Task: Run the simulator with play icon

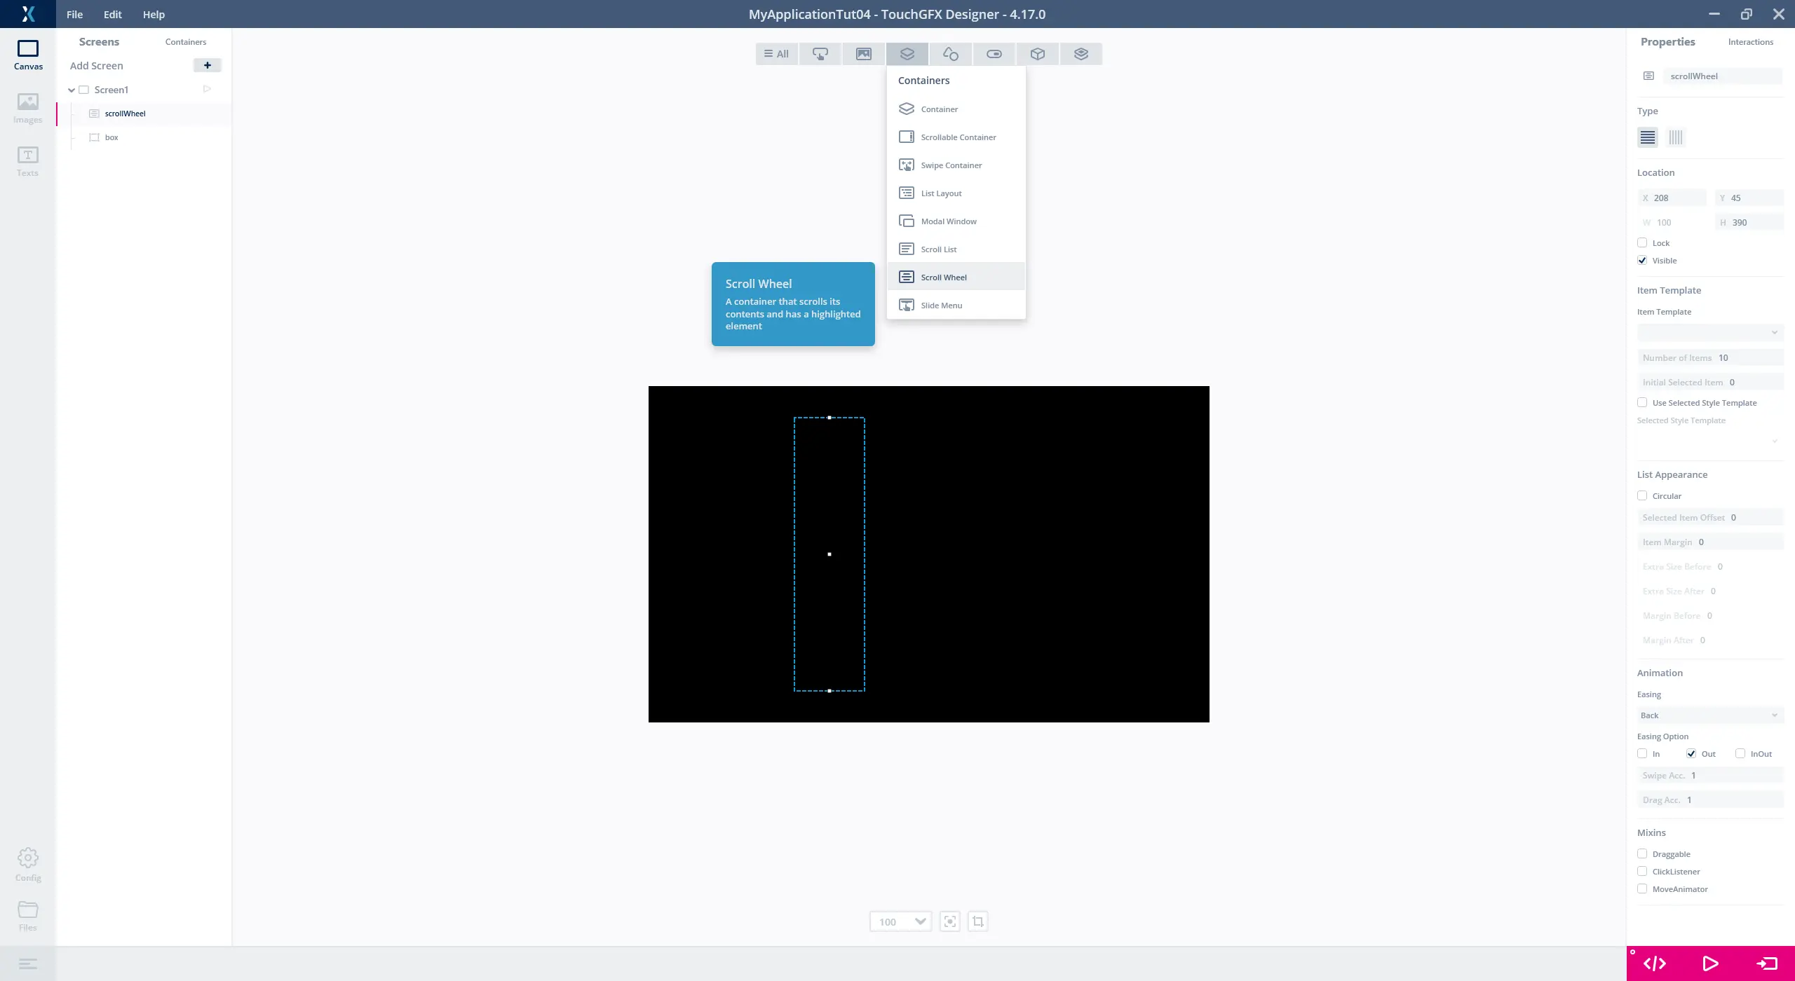Action: (1710, 963)
